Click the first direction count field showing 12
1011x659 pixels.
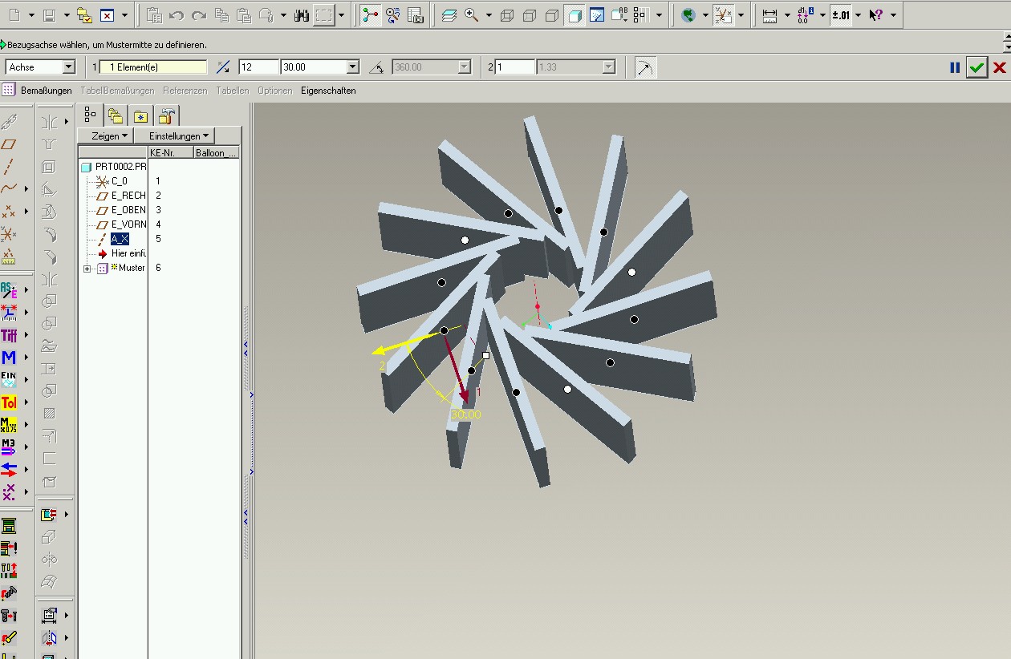pos(258,67)
